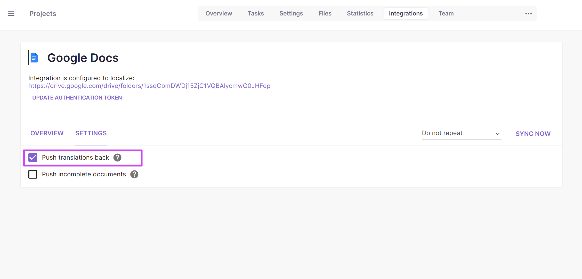Open the Tasks tab
This screenshot has height=279, width=582.
[256, 13]
